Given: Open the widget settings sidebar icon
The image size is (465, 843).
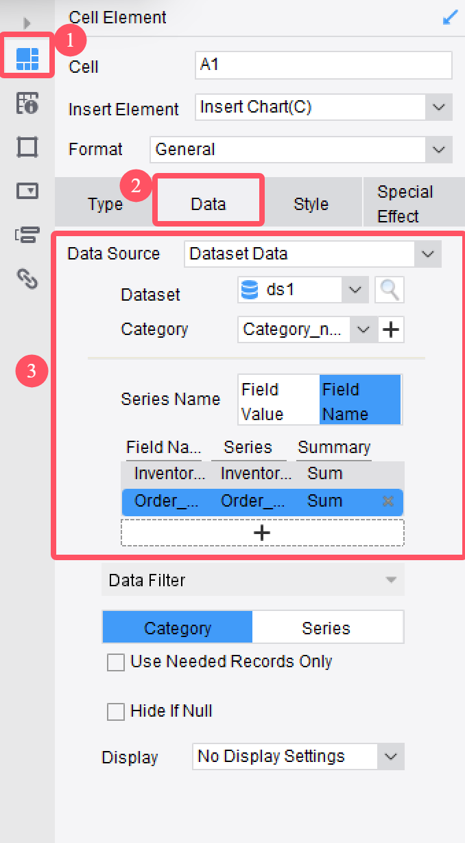Looking at the screenshot, I should click(27, 191).
